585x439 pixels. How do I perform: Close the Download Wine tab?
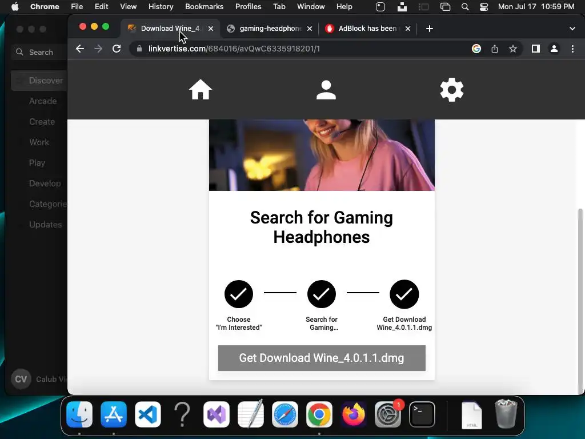[211, 29]
